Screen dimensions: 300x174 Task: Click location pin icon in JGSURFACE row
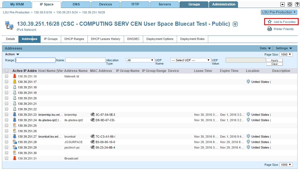click(x=248, y=142)
